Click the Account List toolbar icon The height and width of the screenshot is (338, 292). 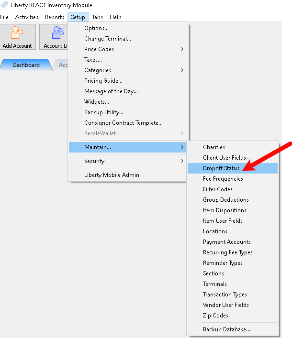tap(54, 37)
